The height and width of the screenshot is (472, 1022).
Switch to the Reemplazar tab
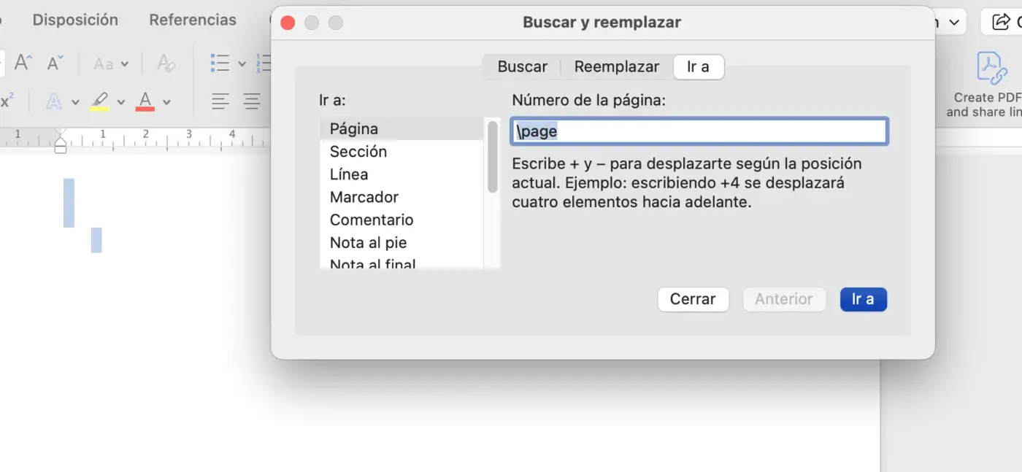tap(615, 66)
